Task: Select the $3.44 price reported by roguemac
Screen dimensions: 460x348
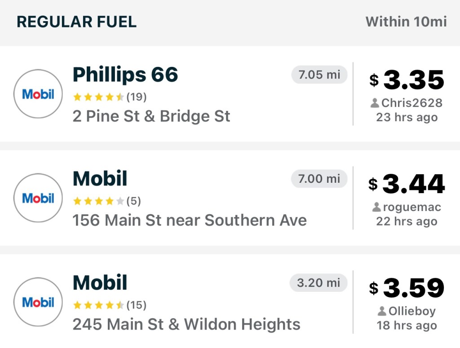Action: tap(407, 185)
